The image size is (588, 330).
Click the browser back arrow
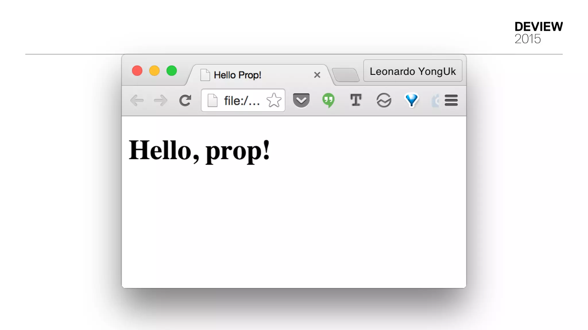click(x=137, y=101)
